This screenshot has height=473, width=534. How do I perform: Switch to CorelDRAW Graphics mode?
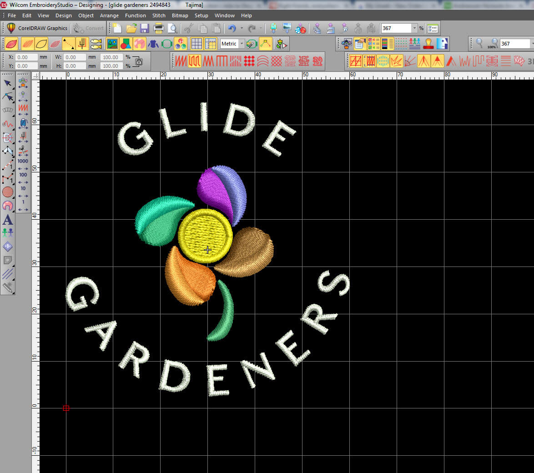tap(37, 28)
